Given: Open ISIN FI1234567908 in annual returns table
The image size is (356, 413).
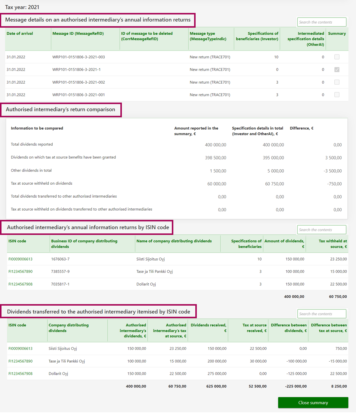Looking at the screenshot, I should (x=20, y=284).
